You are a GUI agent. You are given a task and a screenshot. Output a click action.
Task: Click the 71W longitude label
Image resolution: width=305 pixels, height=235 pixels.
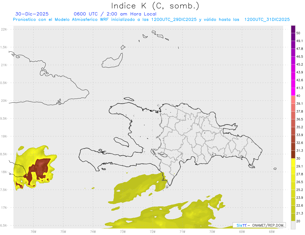click(182, 231)
